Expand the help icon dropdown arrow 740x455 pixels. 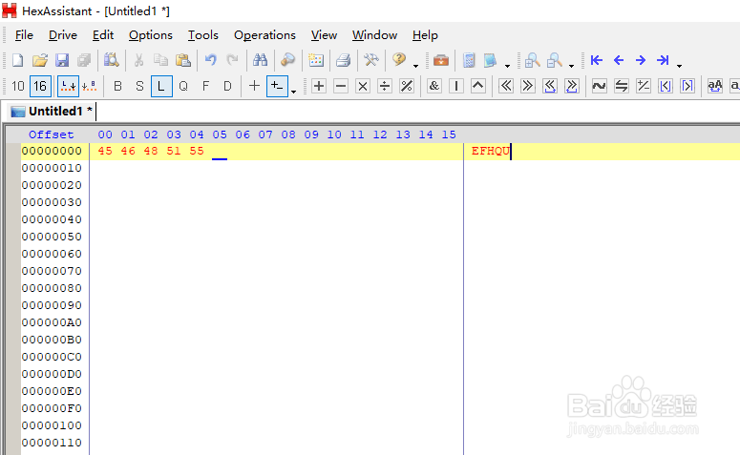(x=415, y=66)
